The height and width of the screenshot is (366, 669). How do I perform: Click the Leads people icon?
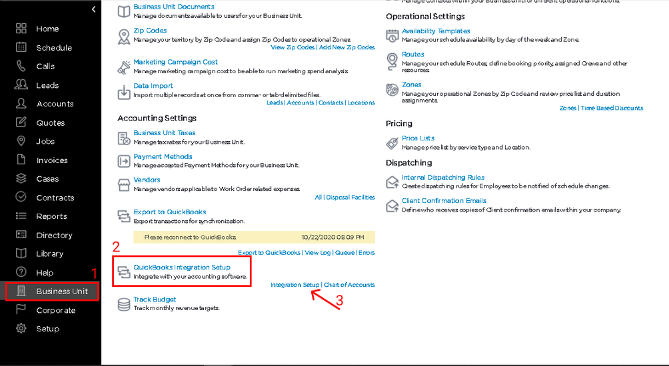click(21, 85)
